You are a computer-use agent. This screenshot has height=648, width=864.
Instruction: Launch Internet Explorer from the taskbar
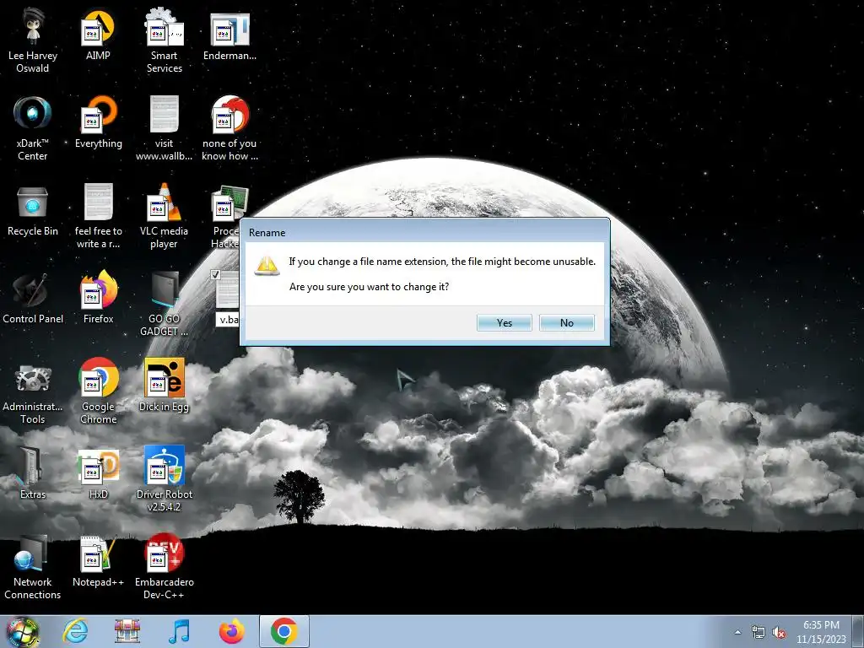75,631
